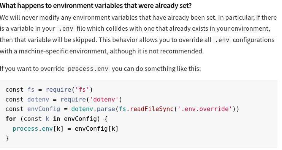
Task: Click the readFileSync method name in the code block
Action: pyautogui.click(x=152, y=109)
